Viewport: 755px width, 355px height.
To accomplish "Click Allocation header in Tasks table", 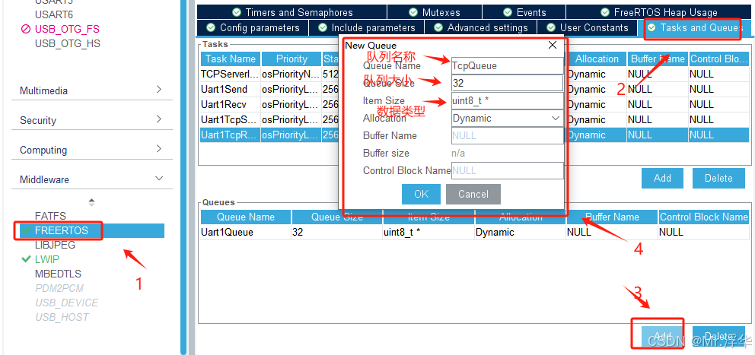I will coord(597,59).
